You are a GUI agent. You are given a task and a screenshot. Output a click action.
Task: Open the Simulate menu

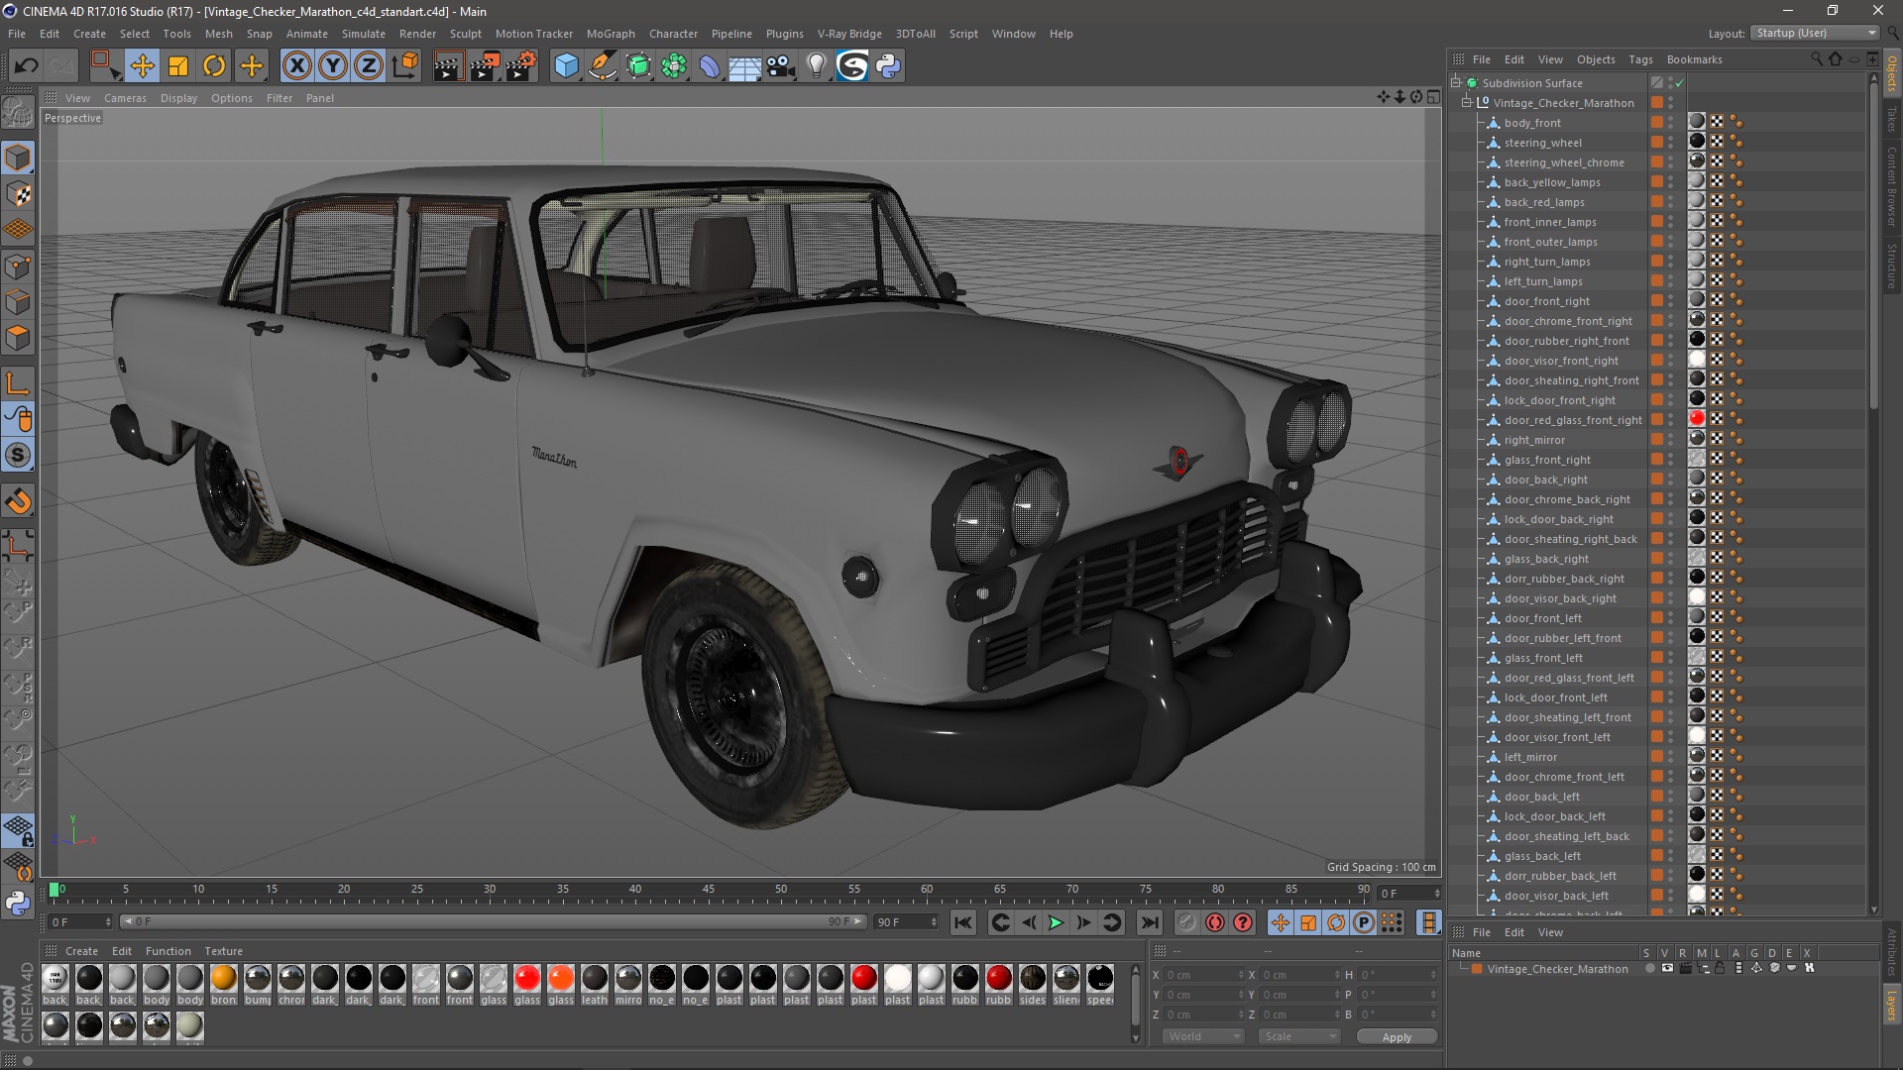pyautogui.click(x=363, y=34)
